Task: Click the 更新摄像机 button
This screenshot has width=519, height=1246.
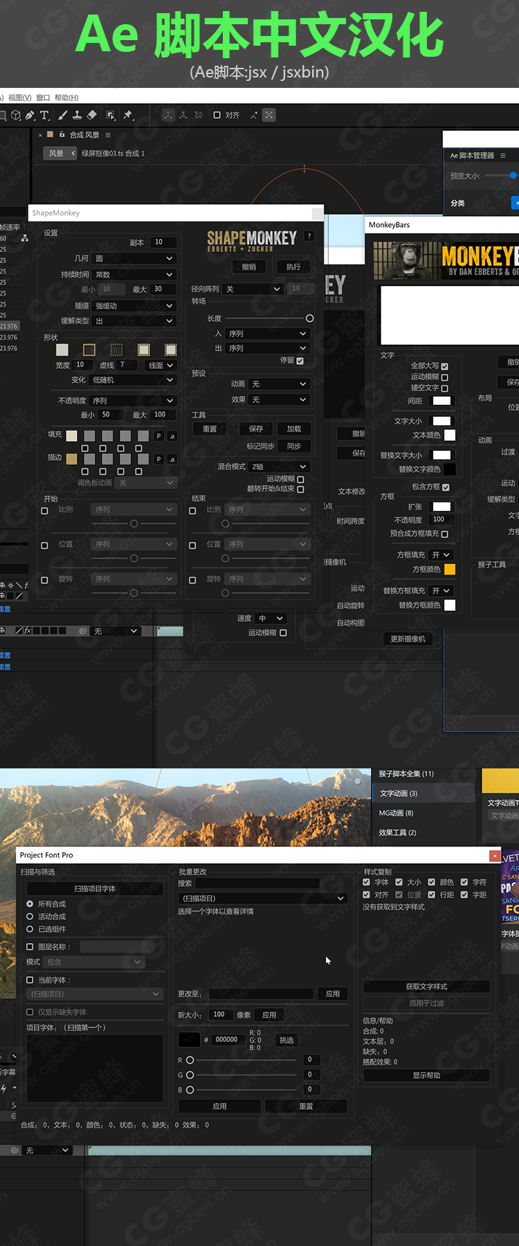Action: click(408, 639)
